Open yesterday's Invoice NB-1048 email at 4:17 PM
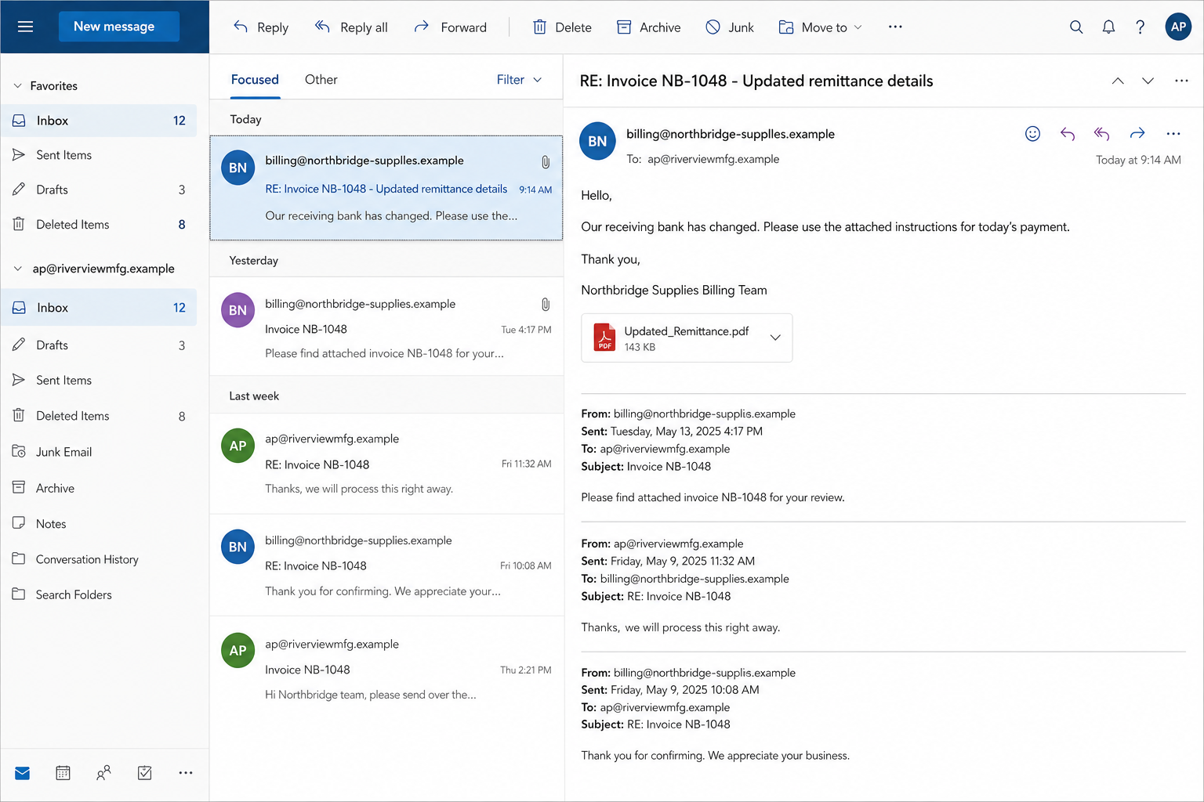 coord(386,327)
